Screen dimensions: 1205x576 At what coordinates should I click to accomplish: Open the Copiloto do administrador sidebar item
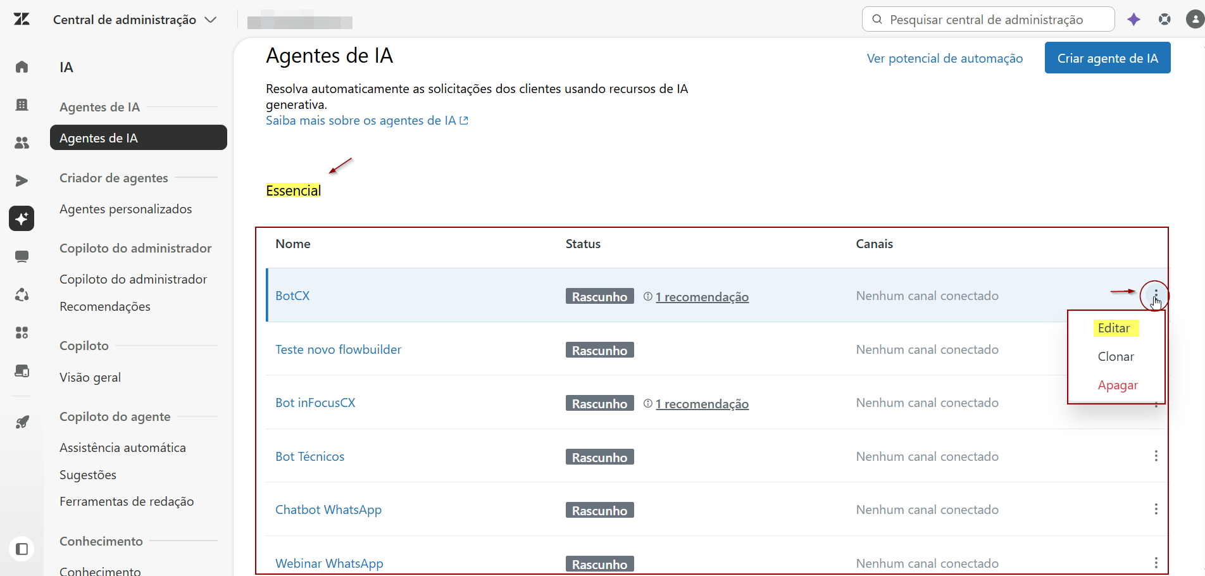[x=133, y=279]
